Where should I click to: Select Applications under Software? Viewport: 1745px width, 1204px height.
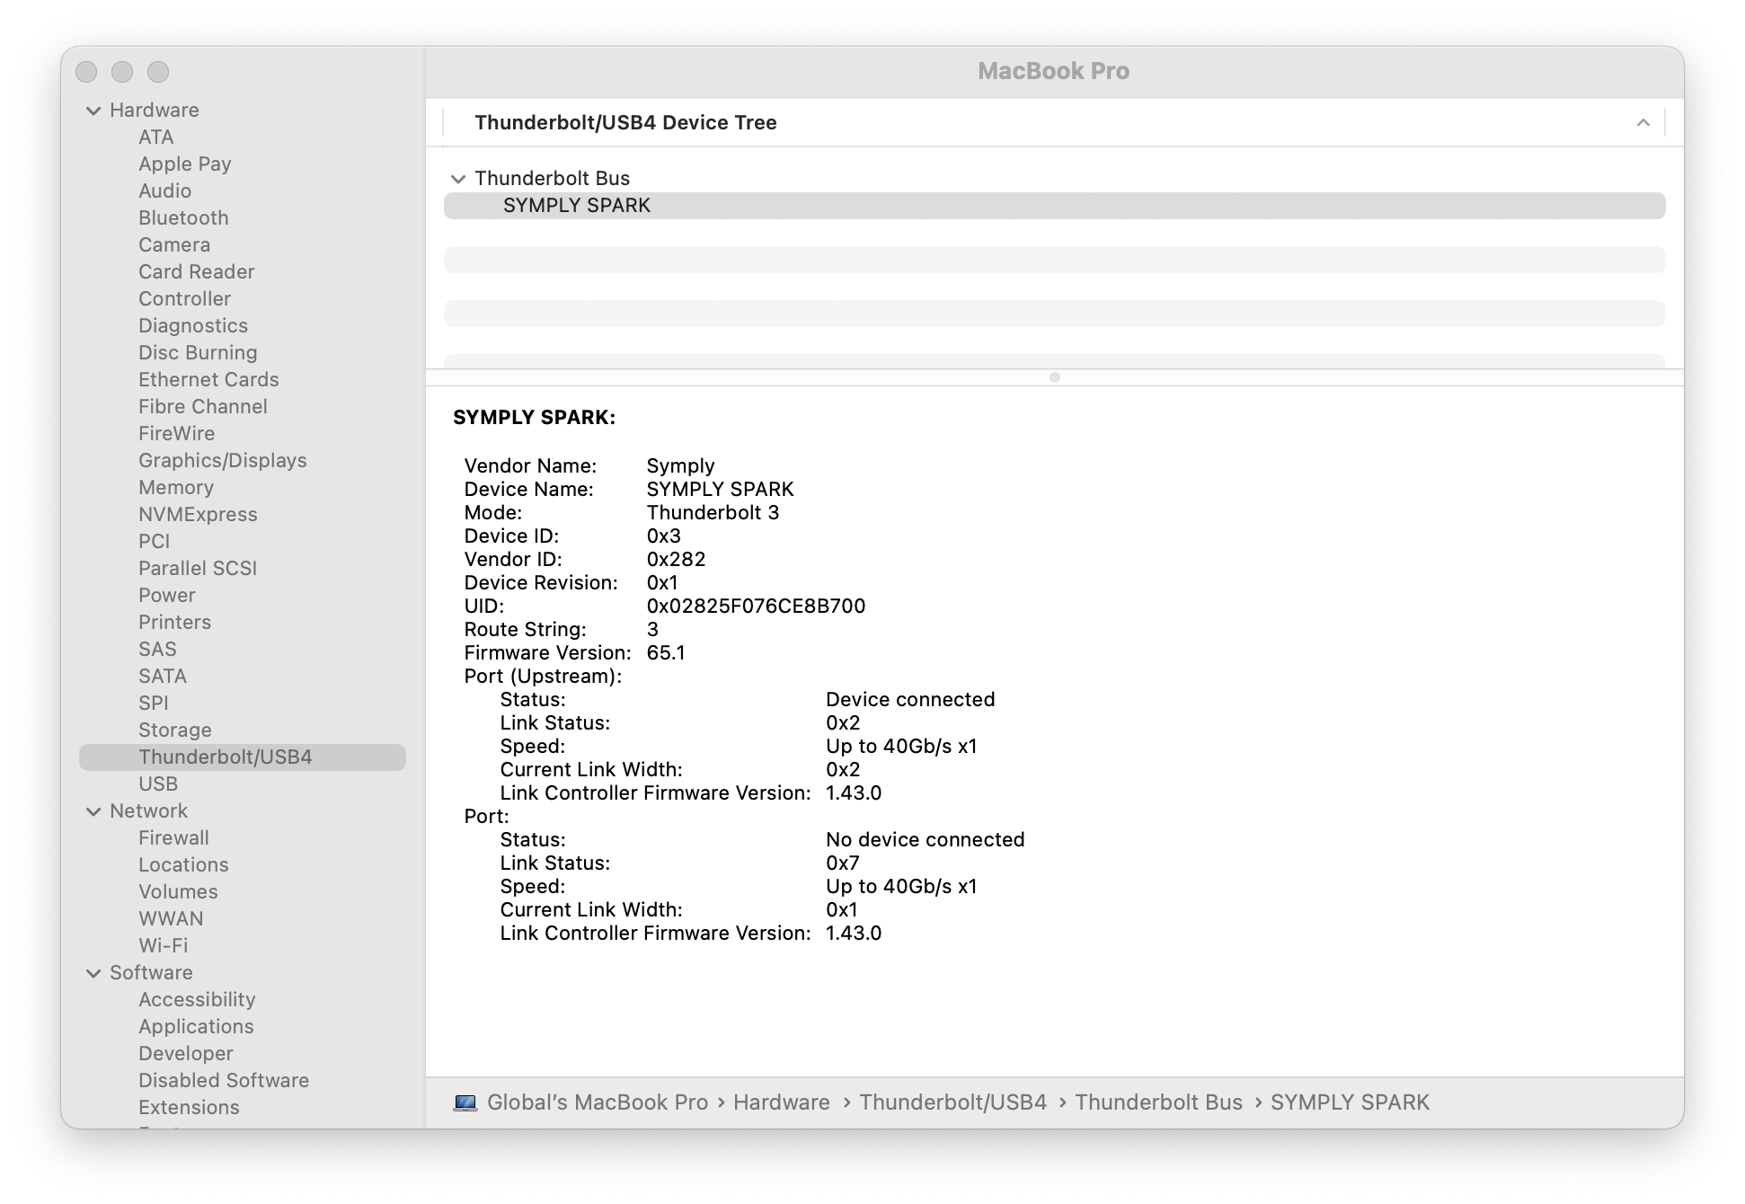pos(196,1026)
